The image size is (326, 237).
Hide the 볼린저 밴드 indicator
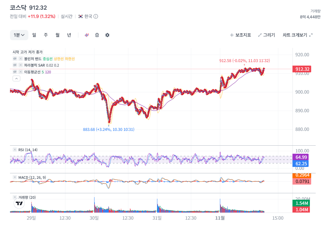15,59
